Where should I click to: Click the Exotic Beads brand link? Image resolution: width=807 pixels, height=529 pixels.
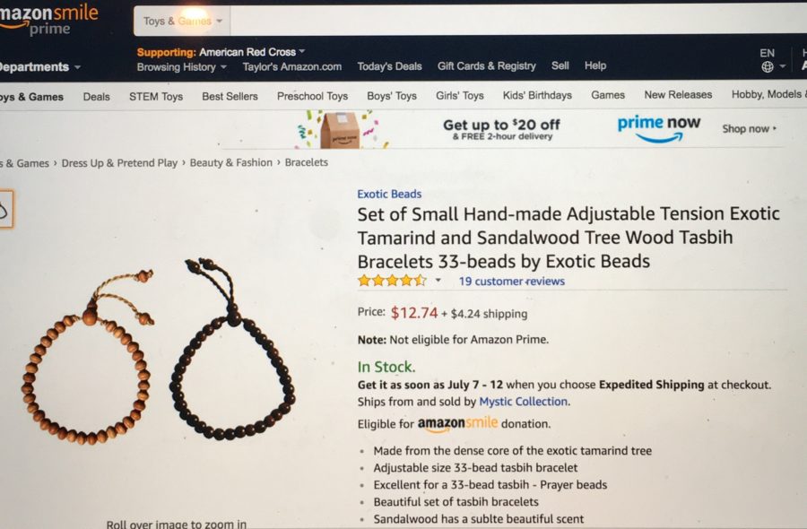pos(389,194)
